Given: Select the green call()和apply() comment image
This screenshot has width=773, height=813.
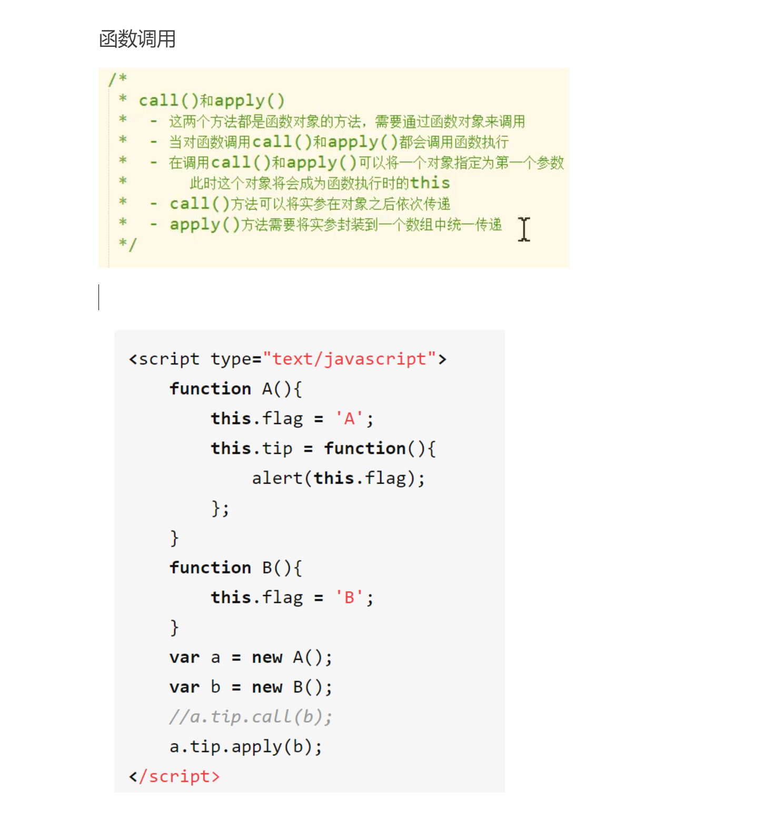Looking at the screenshot, I should (x=333, y=167).
